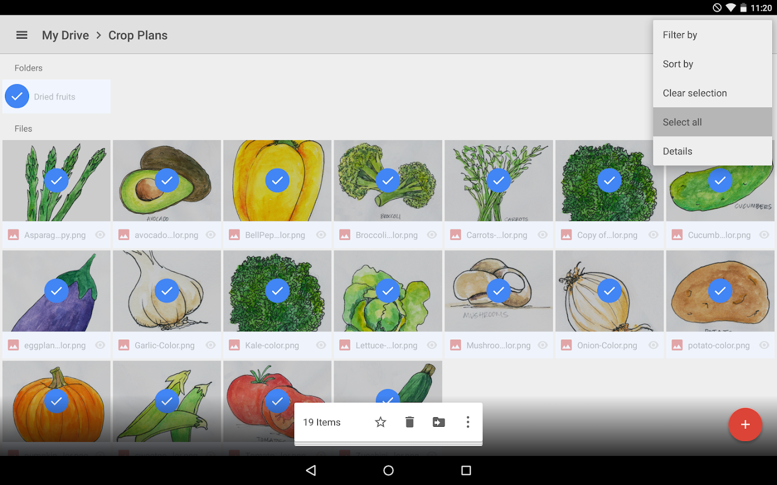Deselect the avocado image checkmark
The height and width of the screenshot is (485, 777).
[167, 181]
